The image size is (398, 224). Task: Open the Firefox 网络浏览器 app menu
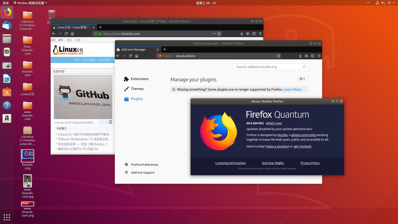pyautogui.click(x=30, y=3)
